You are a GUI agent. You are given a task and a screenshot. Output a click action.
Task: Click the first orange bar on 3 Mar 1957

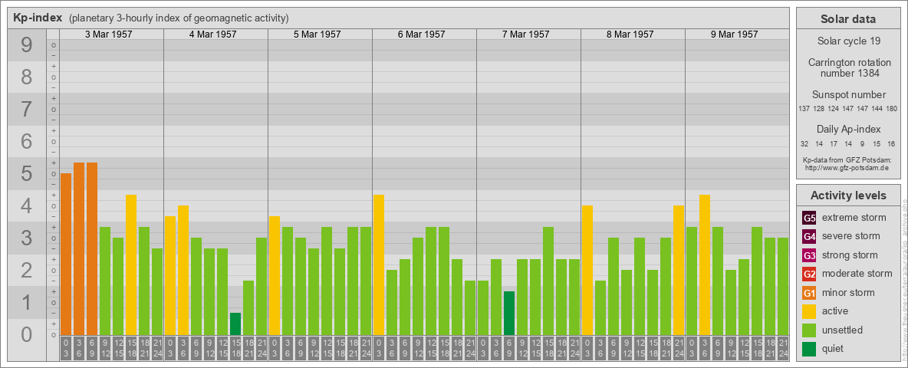point(66,254)
